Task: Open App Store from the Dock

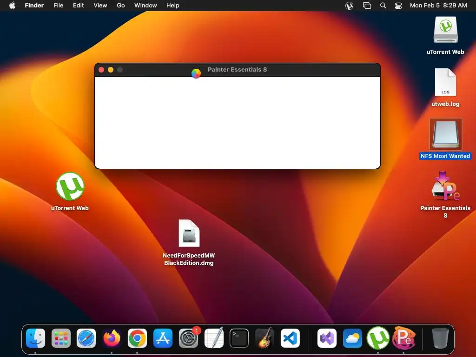Action: pos(163,338)
